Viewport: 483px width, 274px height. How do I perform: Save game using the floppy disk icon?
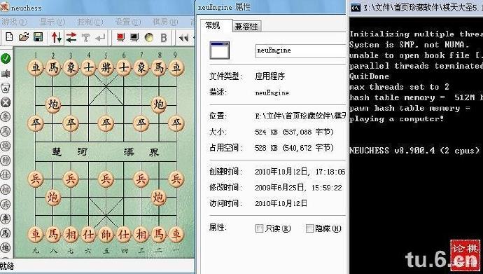coord(38,37)
